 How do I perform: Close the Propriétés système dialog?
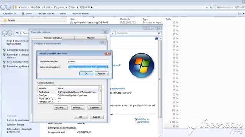105,32
